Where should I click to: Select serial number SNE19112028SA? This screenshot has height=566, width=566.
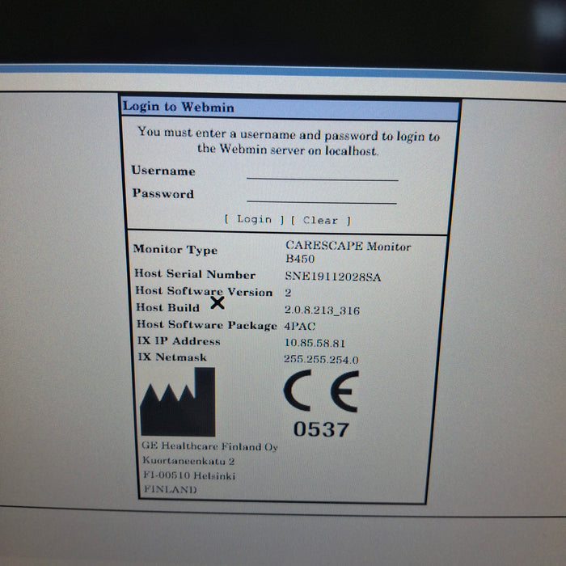pyautogui.click(x=332, y=277)
